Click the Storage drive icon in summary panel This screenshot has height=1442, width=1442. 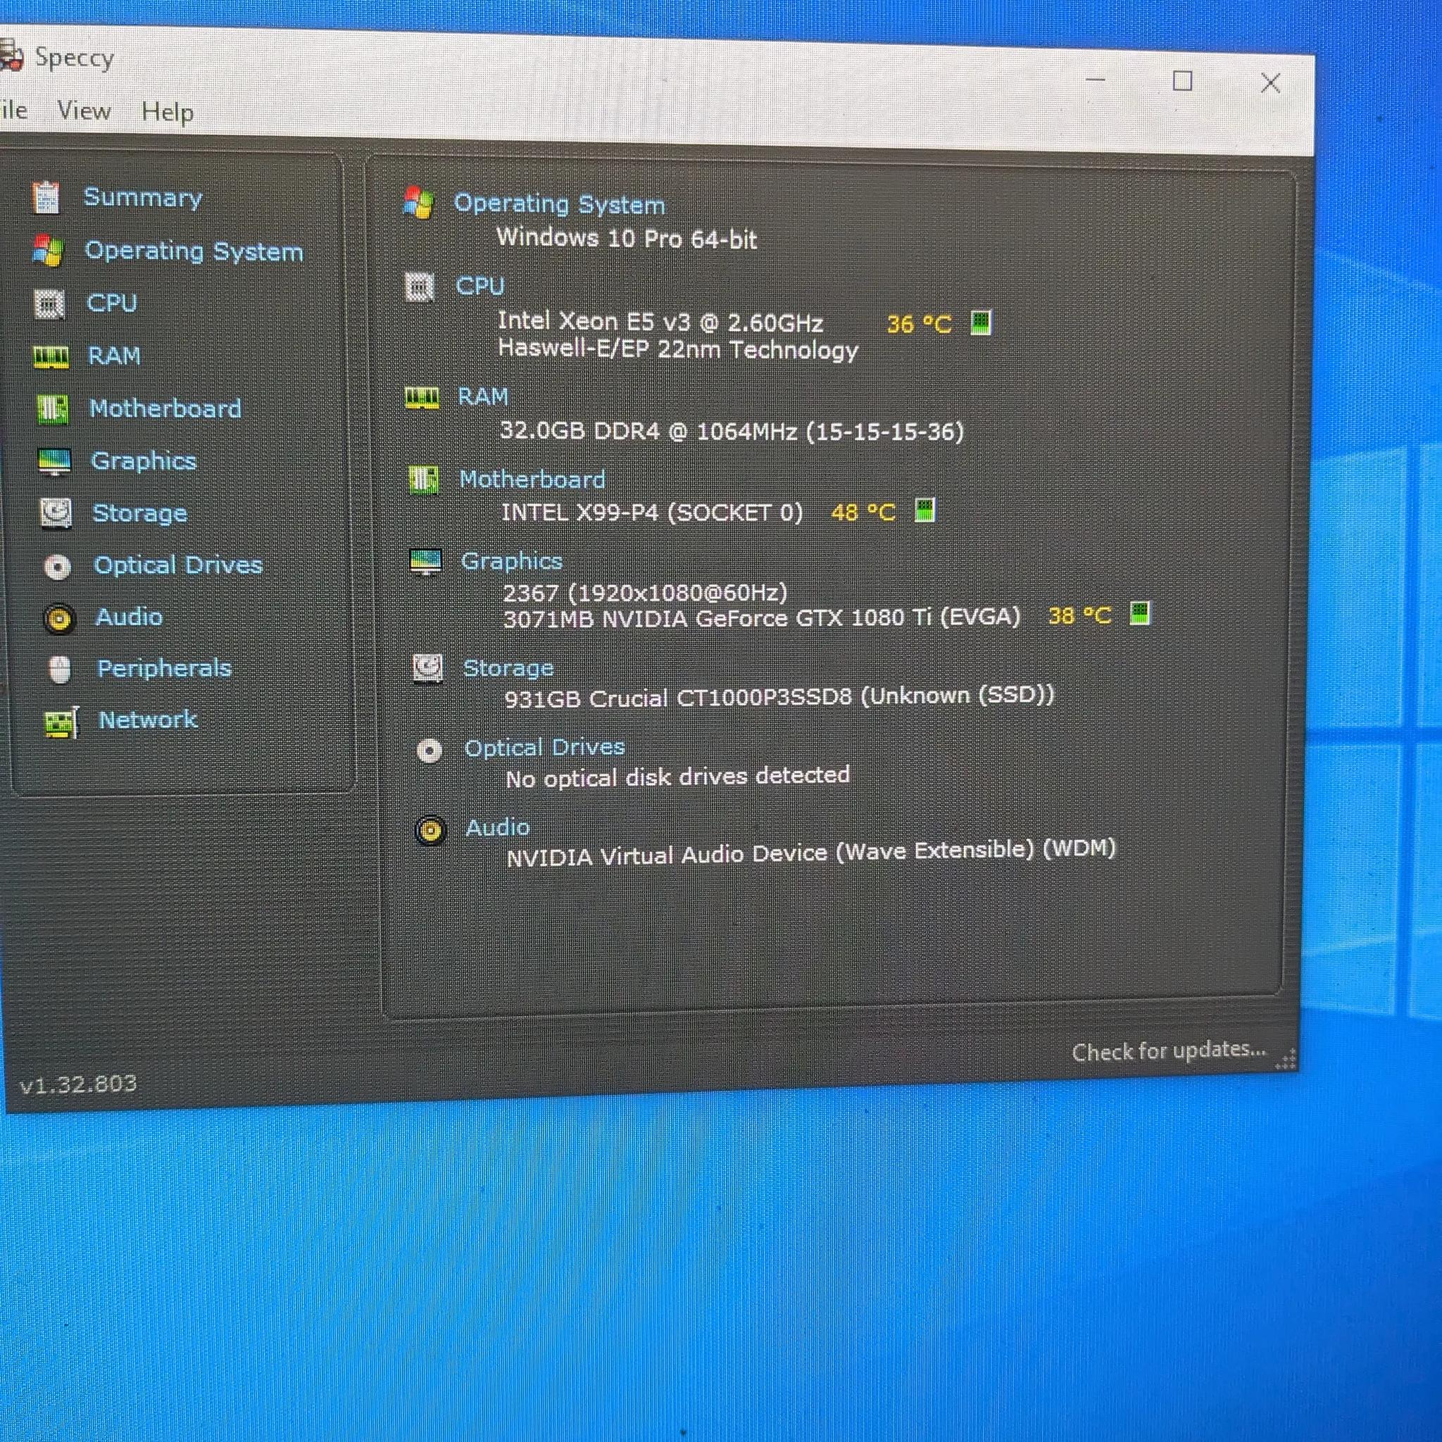(x=427, y=668)
